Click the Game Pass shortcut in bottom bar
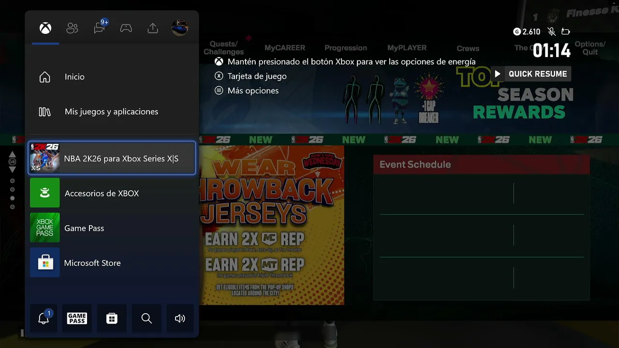619x348 pixels. click(x=77, y=318)
